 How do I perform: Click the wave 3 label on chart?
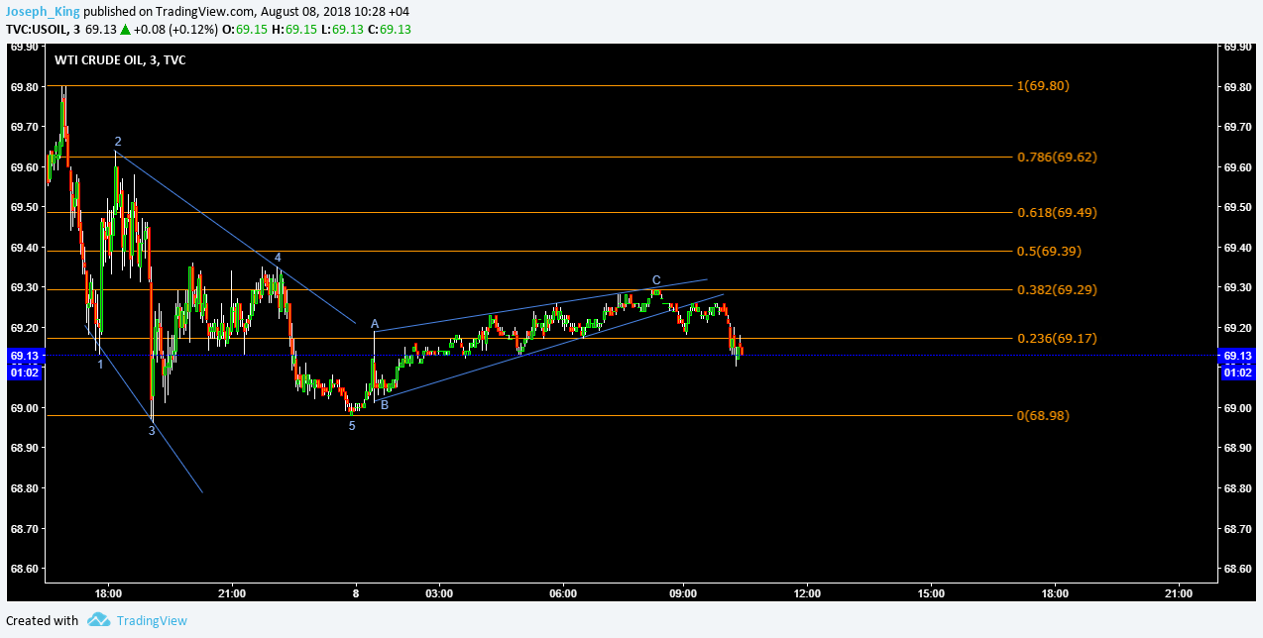coord(152,431)
